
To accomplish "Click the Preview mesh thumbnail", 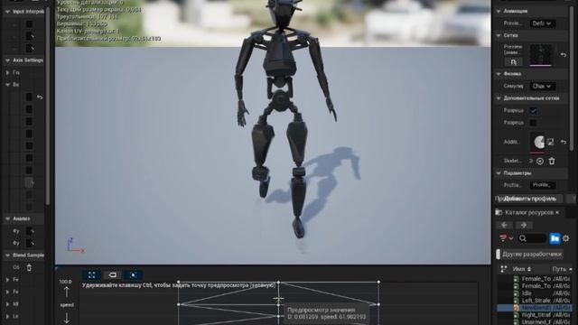I will pyautogui.click(x=541, y=55).
